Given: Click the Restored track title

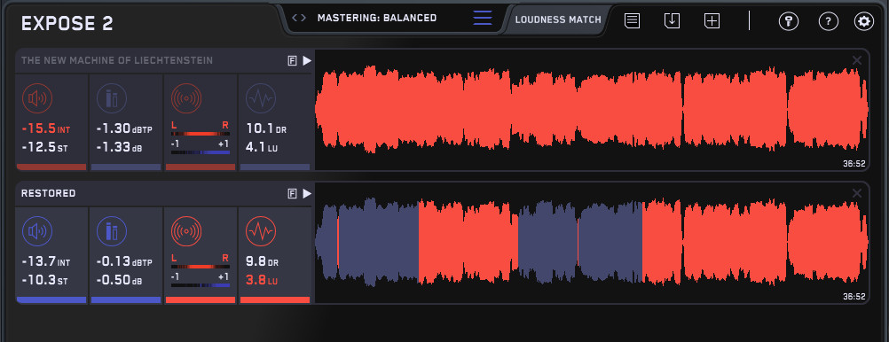Looking at the screenshot, I should [48, 194].
